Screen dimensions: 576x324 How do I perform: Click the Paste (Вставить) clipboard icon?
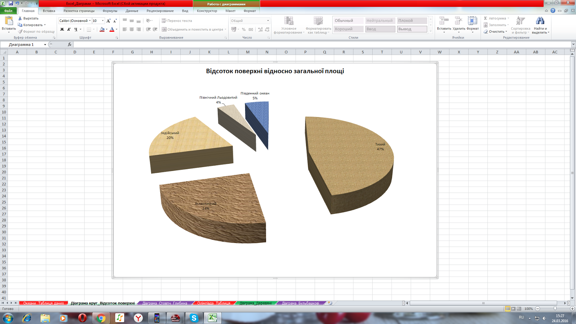(9, 21)
